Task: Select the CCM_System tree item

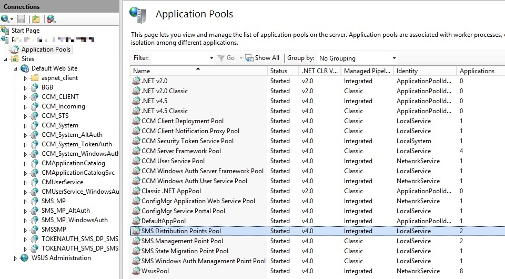Action: (x=59, y=125)
